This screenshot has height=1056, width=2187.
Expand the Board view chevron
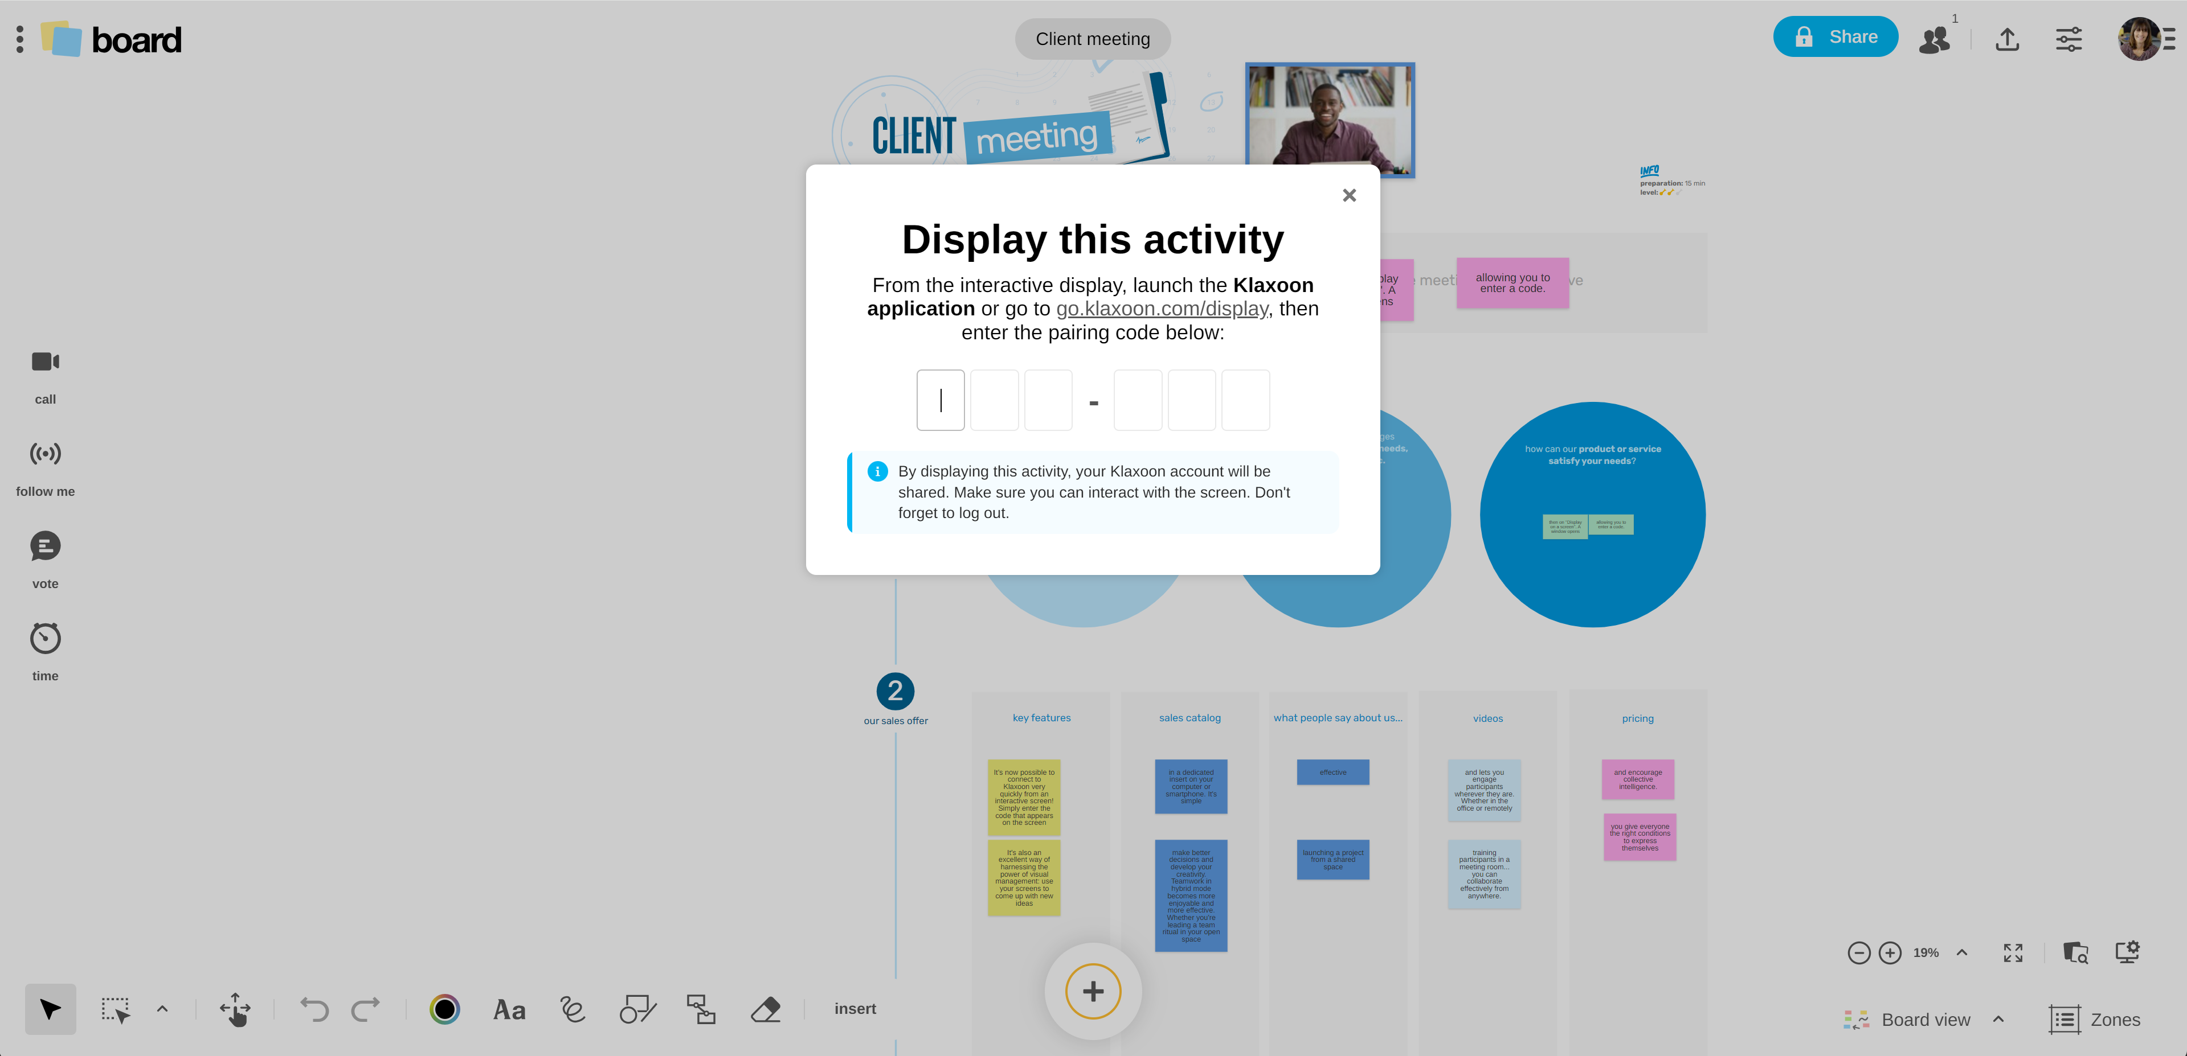click(x=1998, y=1020)
